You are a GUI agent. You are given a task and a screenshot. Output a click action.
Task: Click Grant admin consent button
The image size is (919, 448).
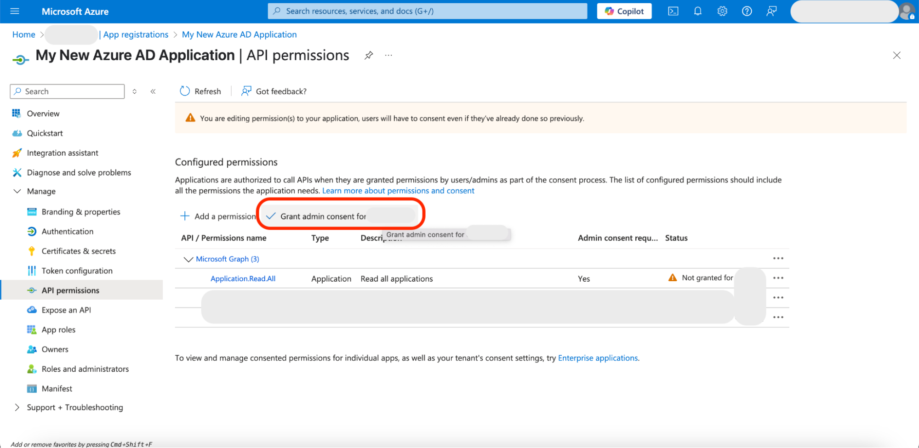(340, 216)
